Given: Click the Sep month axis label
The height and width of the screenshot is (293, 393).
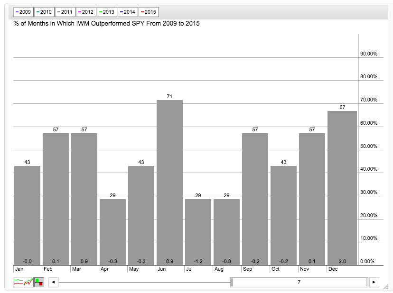Looking at the screenshot, I should tap(247, 269).
